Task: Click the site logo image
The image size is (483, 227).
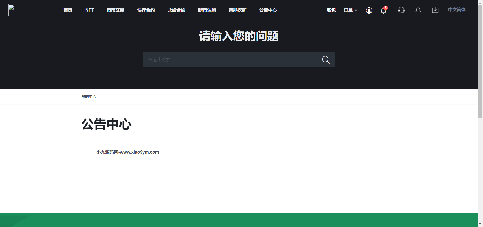Action: (31, 10)
